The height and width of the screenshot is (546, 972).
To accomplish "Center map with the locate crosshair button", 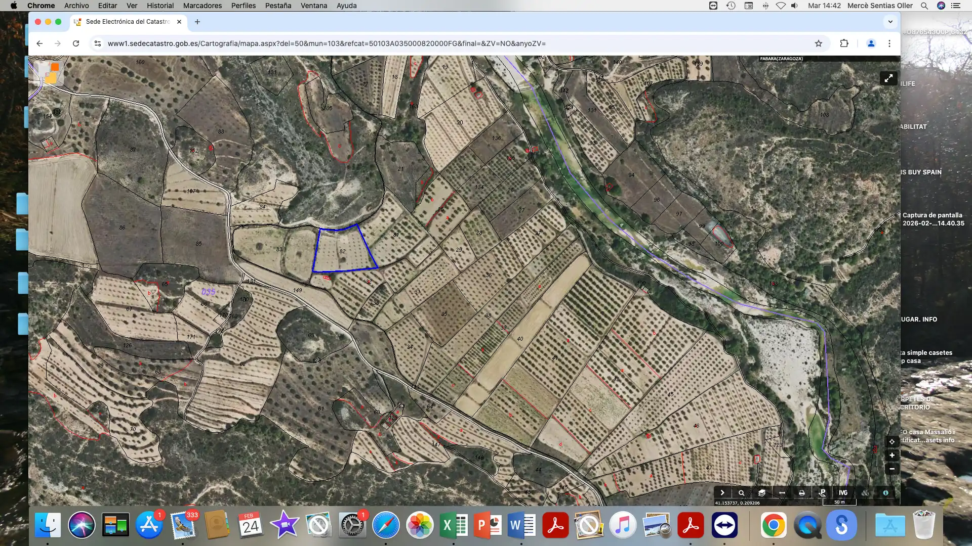I will point(892,441).
